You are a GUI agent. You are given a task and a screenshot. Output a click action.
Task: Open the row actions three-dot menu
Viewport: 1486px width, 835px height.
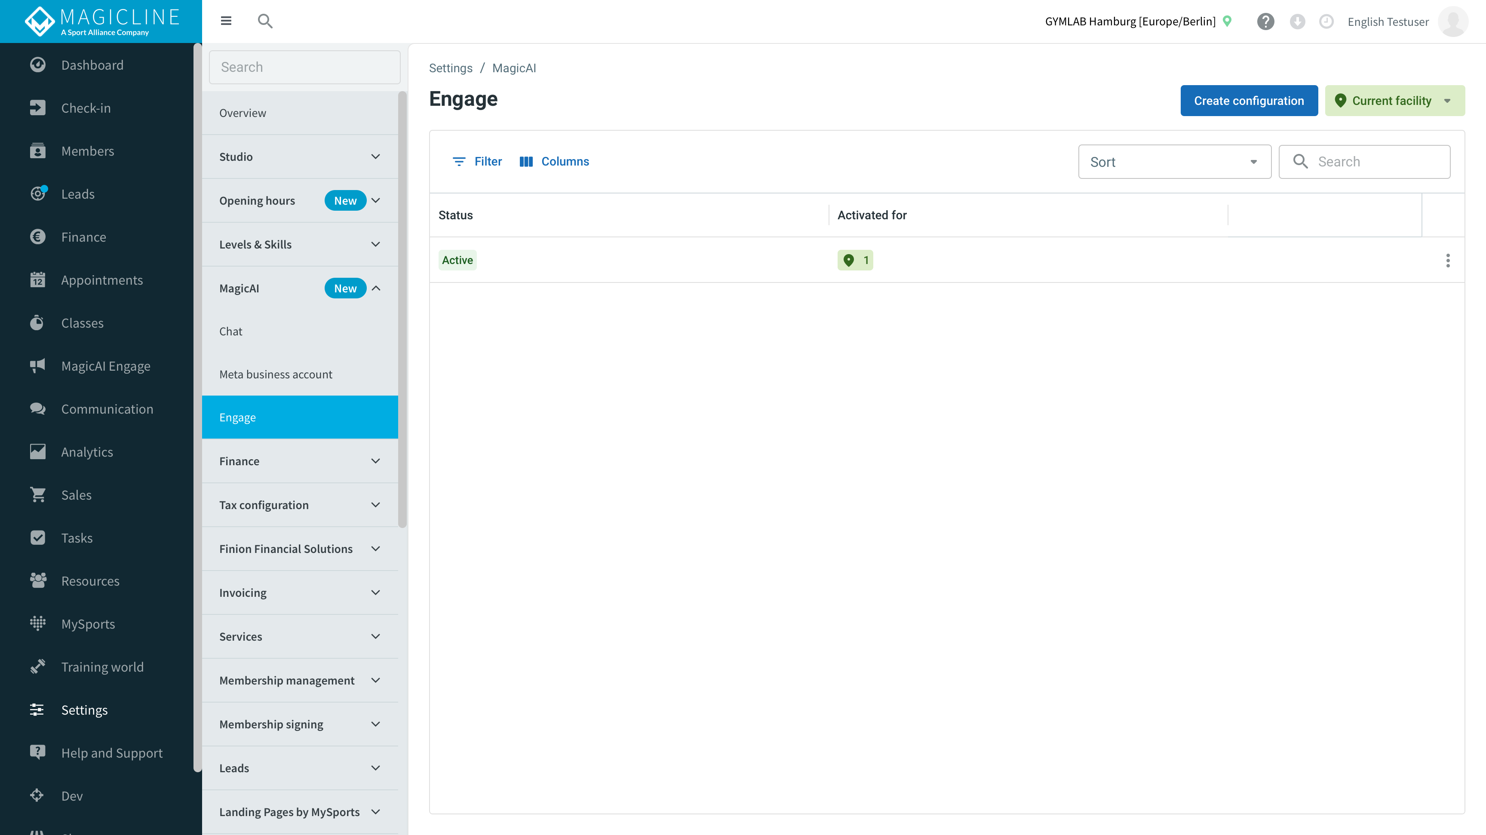[x=1447, y=261]
